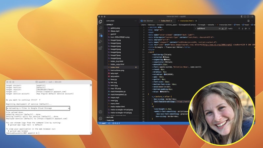Toggle Find in Selection in find widget
The image size is (263, 148).
coord(246,29)
